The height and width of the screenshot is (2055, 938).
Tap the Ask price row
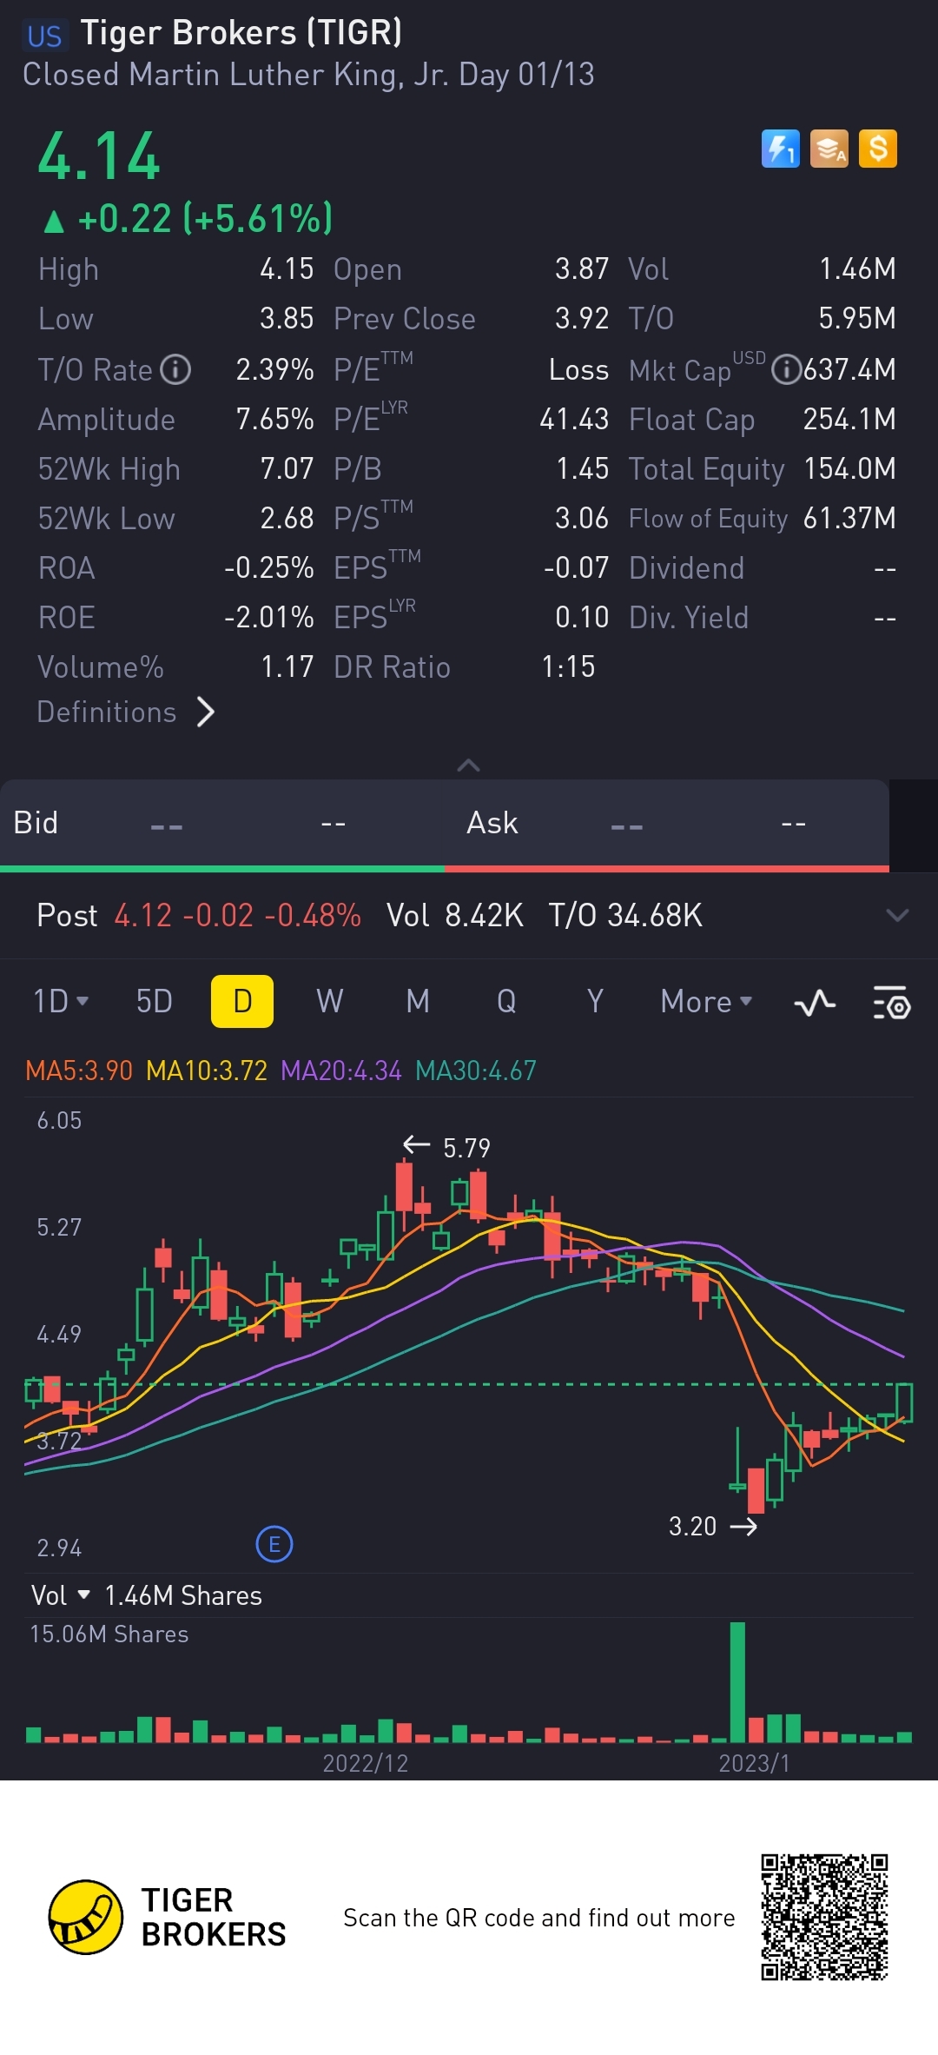pyautogui.click(x=667, y=823)
